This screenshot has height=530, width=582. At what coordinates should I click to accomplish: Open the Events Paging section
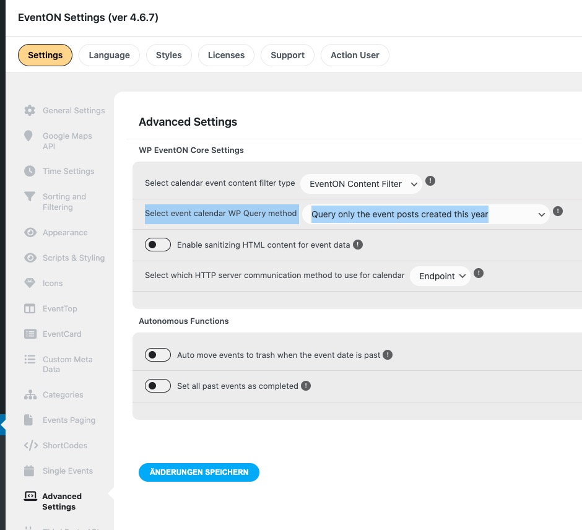tap(69, 420)
